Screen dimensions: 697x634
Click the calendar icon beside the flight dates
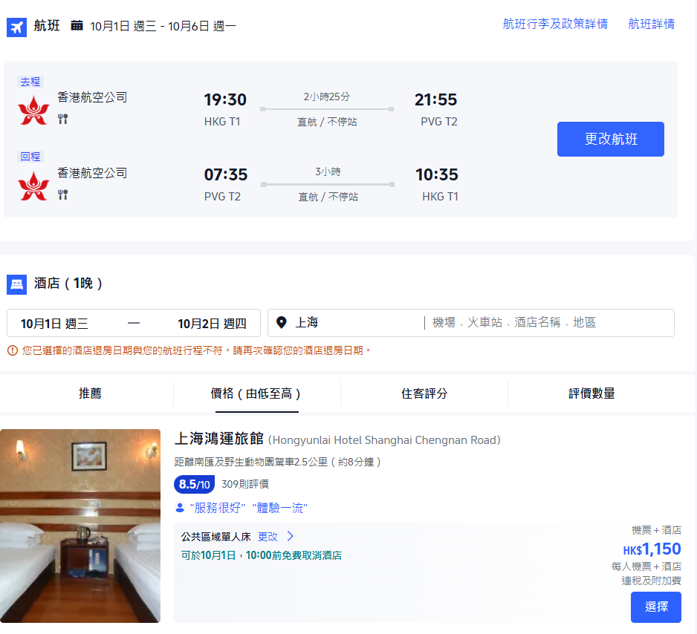coord(76,24)
